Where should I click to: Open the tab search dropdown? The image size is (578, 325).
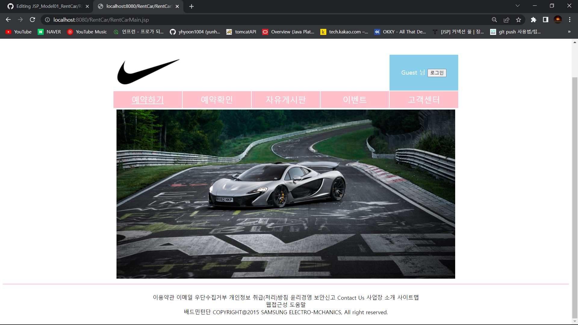point(517,5)
